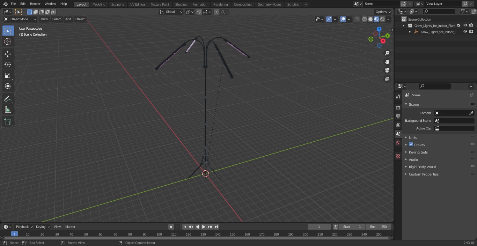Hide Grow_Lights_for_Indoor_Plant collection in viewport
Image resolution: width=477 pixels, height=246 pixels.
[x=465, y=25]
